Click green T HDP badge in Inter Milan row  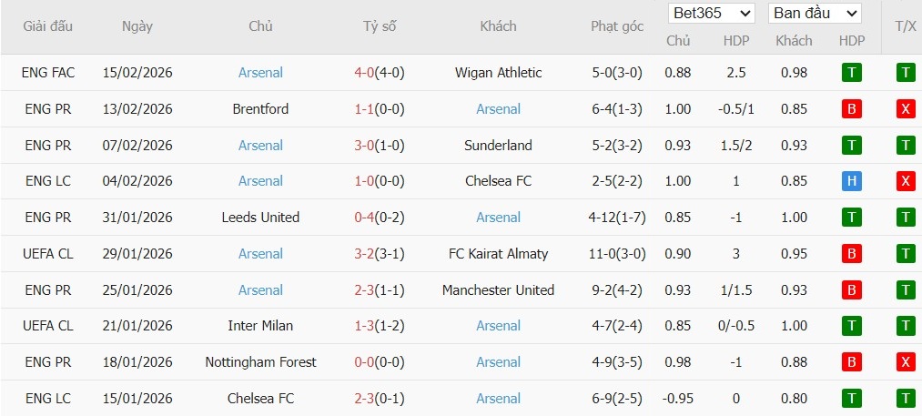pos(852,326)
